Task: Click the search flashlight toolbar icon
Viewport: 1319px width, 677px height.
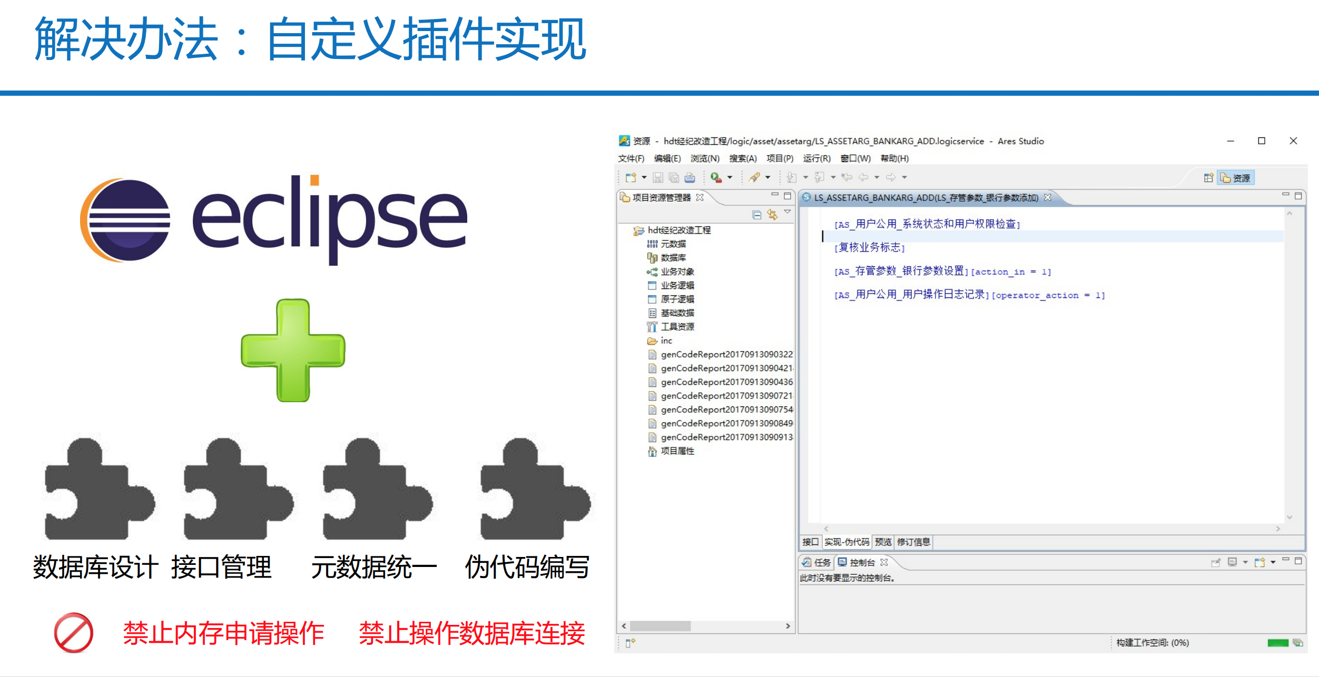Action: (x=754, y=177)
